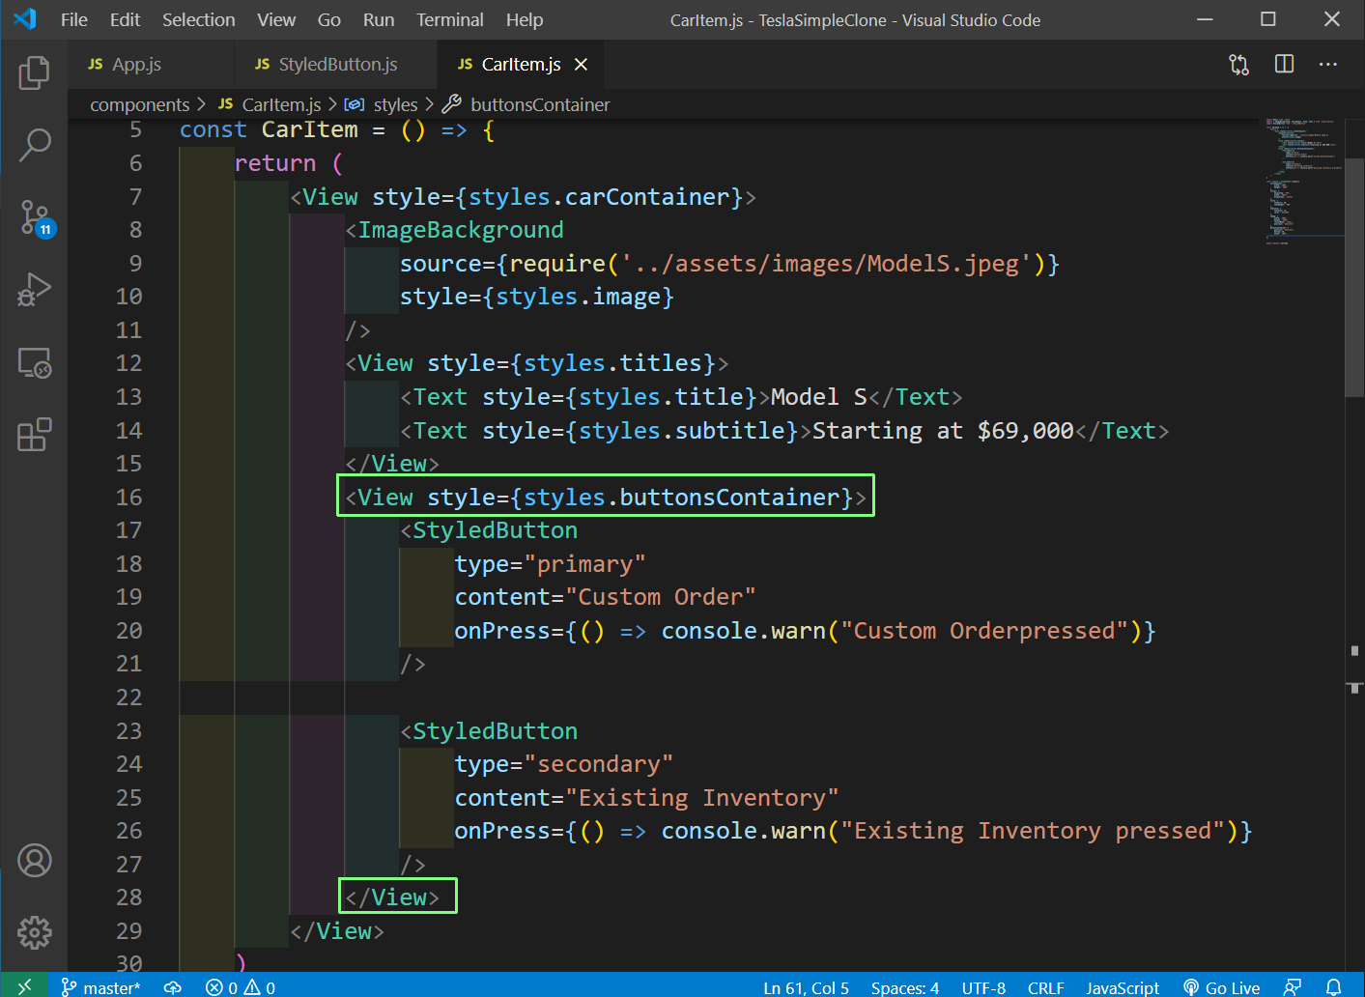Open the Run and Debug view
Image resolution: width=1365 pixels, height=997 pixels.
34,290
